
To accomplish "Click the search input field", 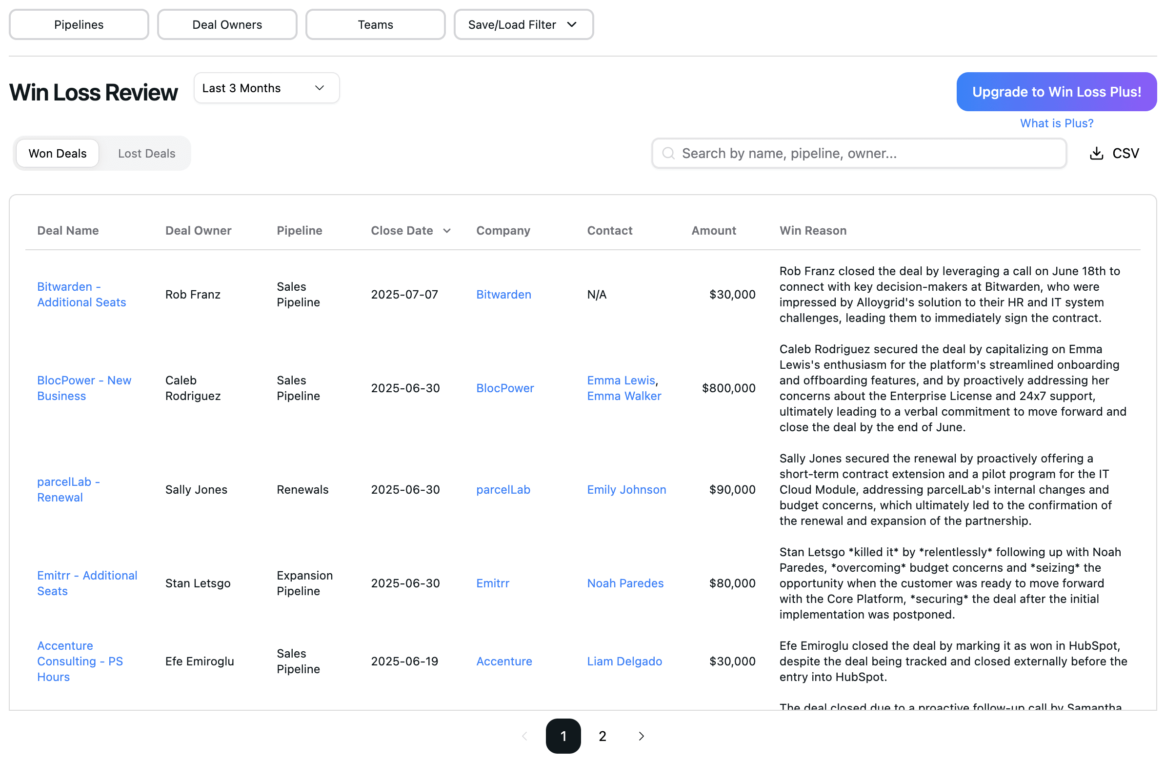I will coord(859,153).
